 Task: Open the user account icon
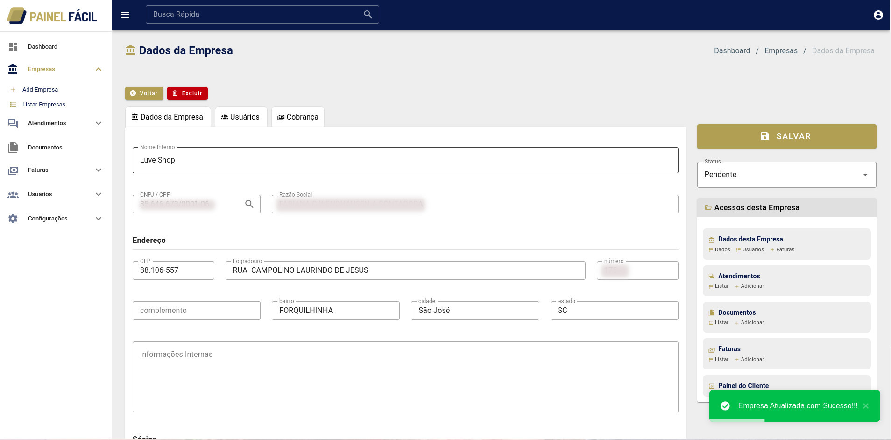[x=878, y=15]
